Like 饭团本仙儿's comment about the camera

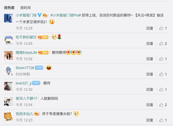tap(161, 120)
